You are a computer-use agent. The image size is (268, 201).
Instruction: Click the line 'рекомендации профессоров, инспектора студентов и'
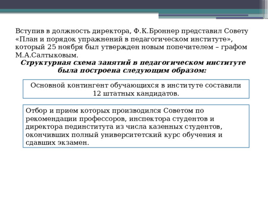(120, 119)
